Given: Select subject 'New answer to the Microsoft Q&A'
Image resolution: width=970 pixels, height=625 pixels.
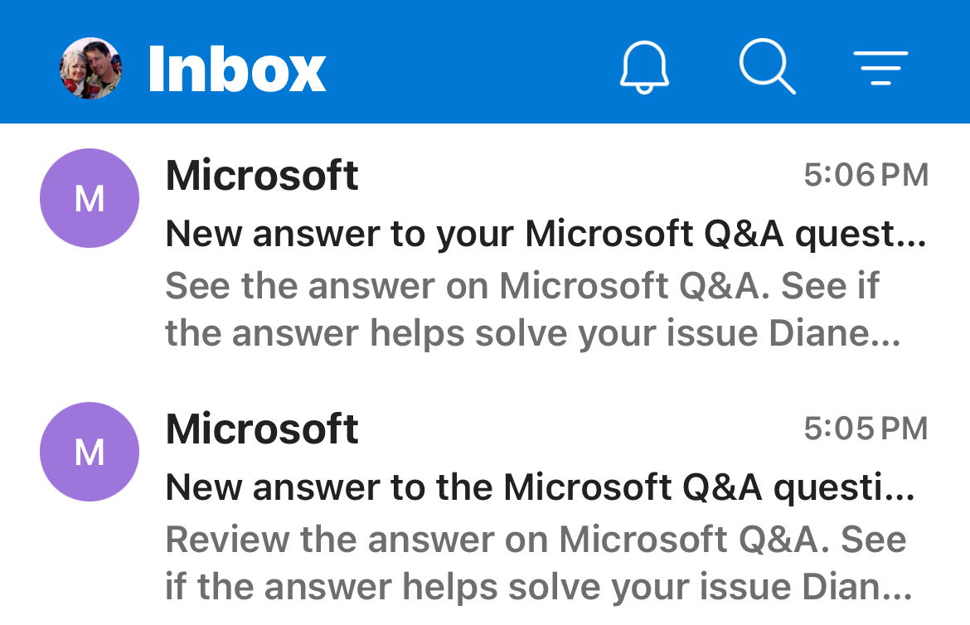Looking at the screenshot, I should (x=464, y=488).
